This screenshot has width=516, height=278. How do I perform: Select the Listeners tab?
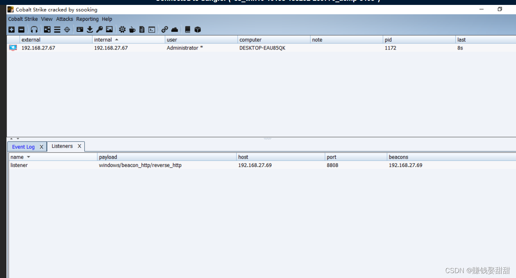[62, 146]
